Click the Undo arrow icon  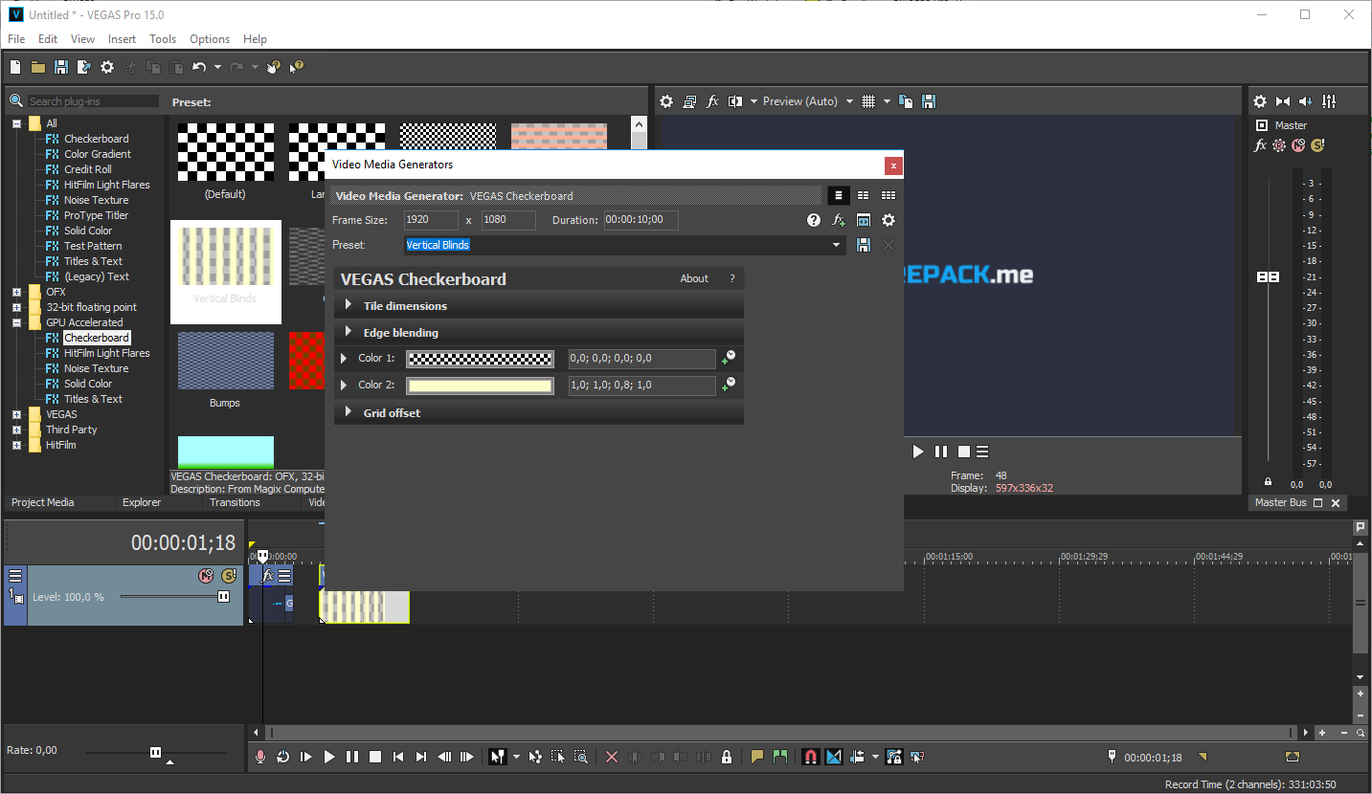[x=199, y=67]
